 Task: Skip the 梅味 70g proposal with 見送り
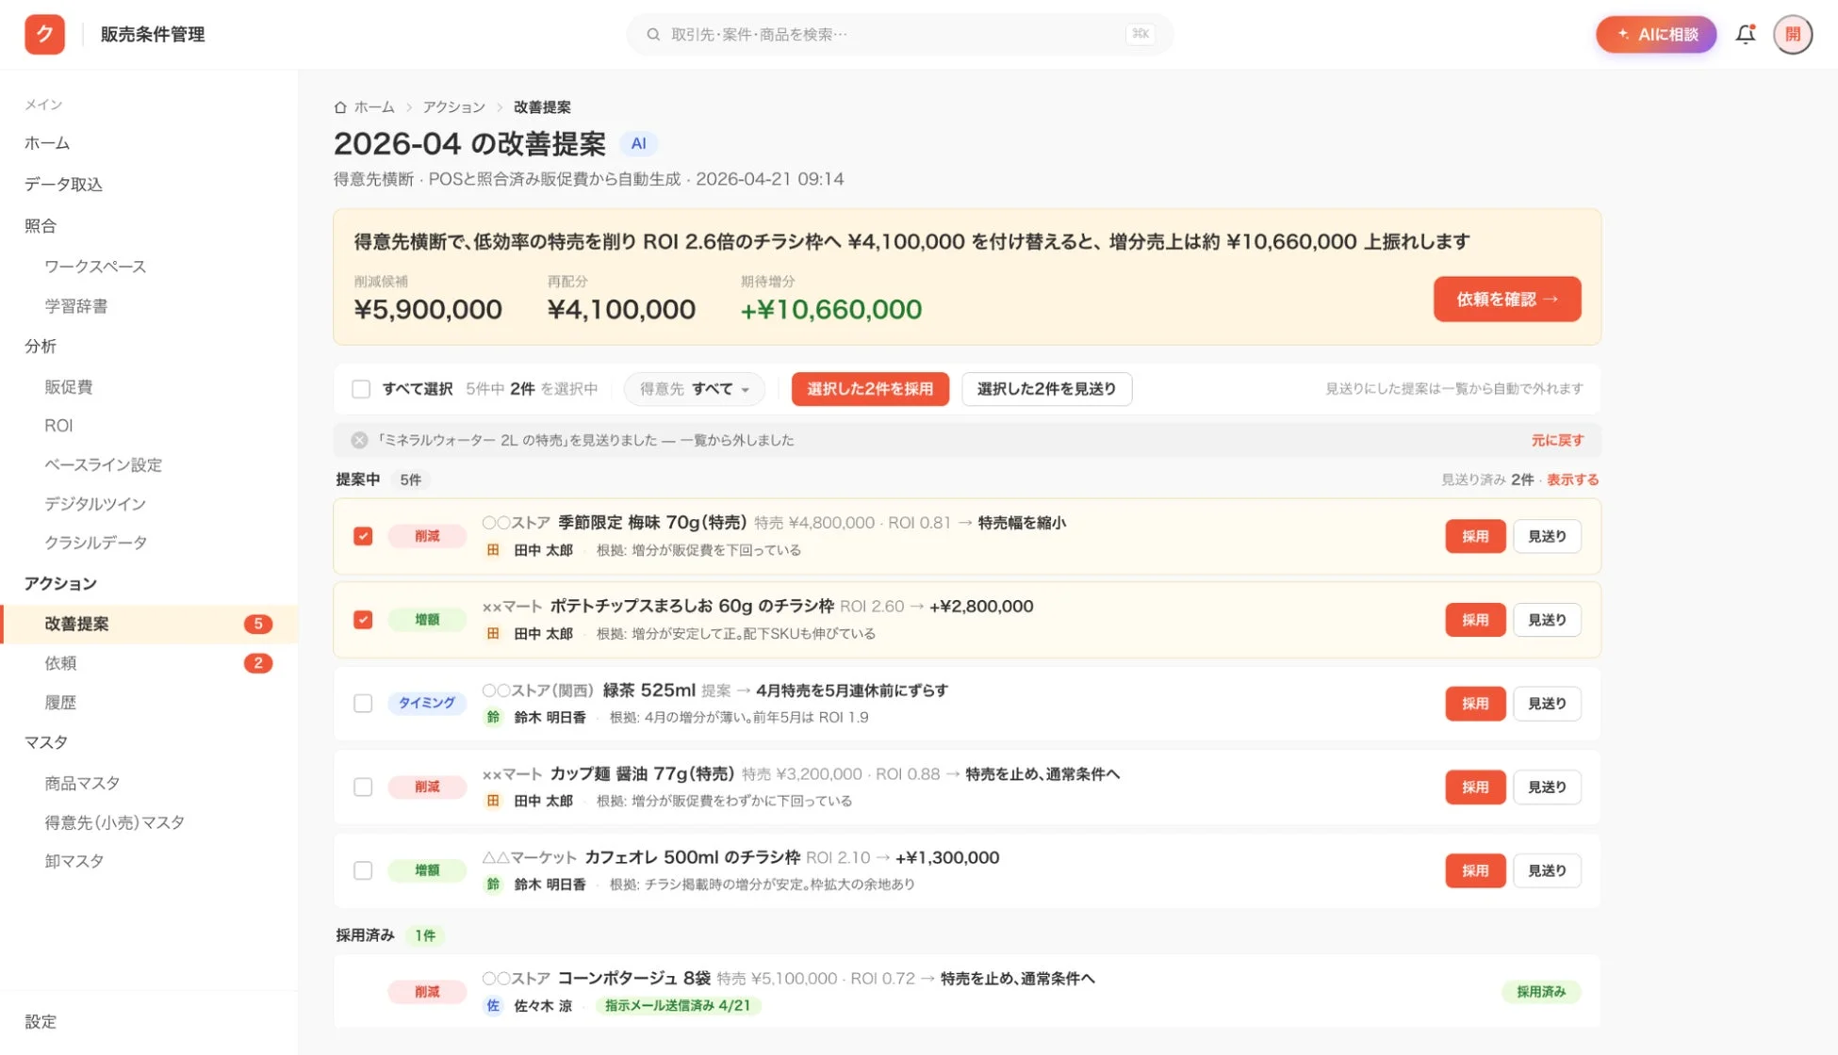pos(1547,536)
